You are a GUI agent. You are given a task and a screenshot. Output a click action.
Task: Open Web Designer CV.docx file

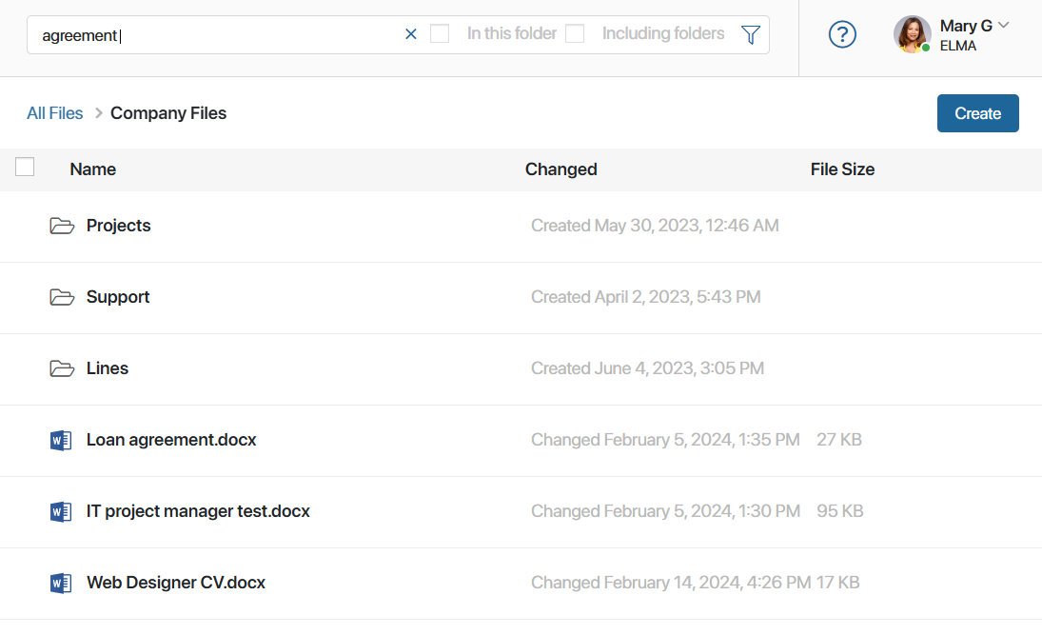click(175, 583)
